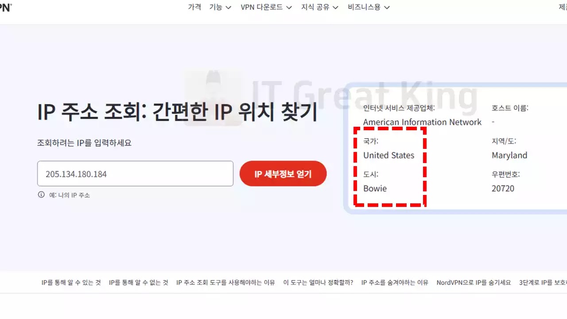Expand the 기능 dropdown menu
Screen dimensions: 567x319
220,7
